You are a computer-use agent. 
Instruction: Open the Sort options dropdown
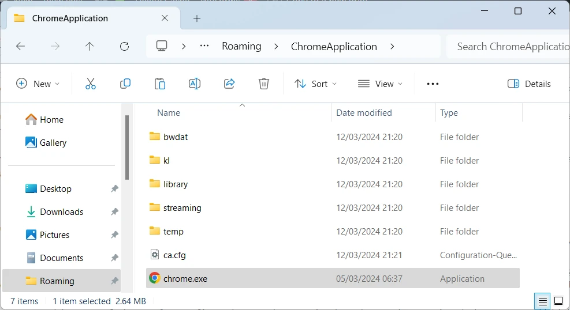click(315, 84)
